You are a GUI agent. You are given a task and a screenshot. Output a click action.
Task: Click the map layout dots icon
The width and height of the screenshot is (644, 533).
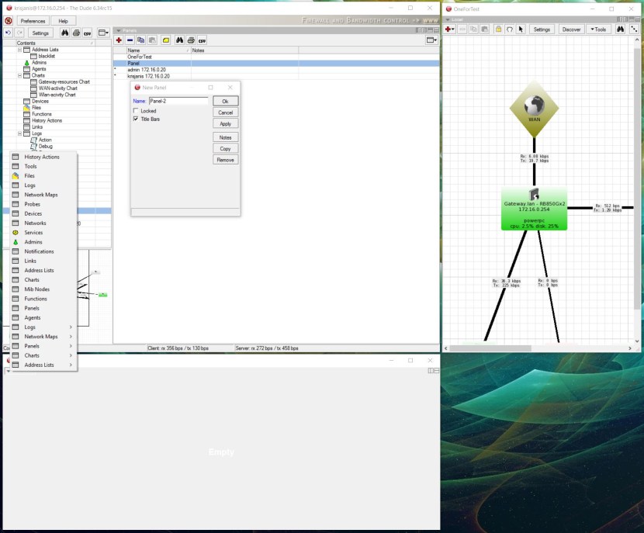(x=635, y=29)
